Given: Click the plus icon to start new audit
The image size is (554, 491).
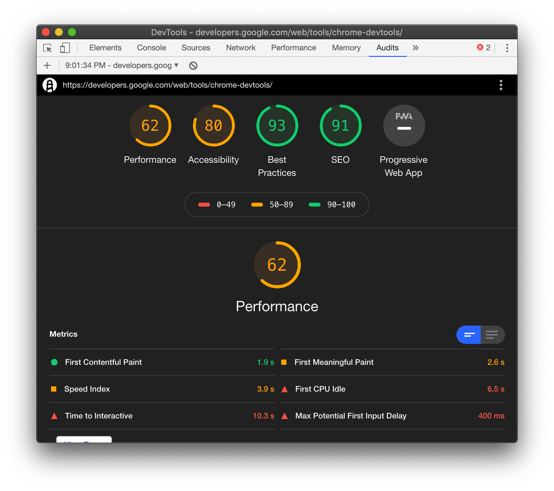Looking at the screenshot, I should coord(47,65).
